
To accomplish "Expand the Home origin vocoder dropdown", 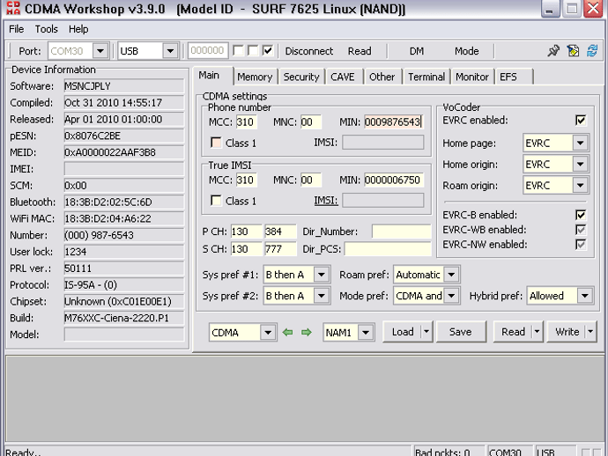I will coord(581,165).
